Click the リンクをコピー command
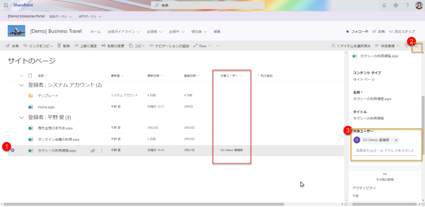 (x=38, y=46)
